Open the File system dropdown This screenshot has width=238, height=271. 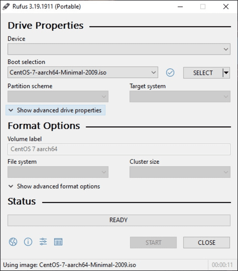pos(58,172)
